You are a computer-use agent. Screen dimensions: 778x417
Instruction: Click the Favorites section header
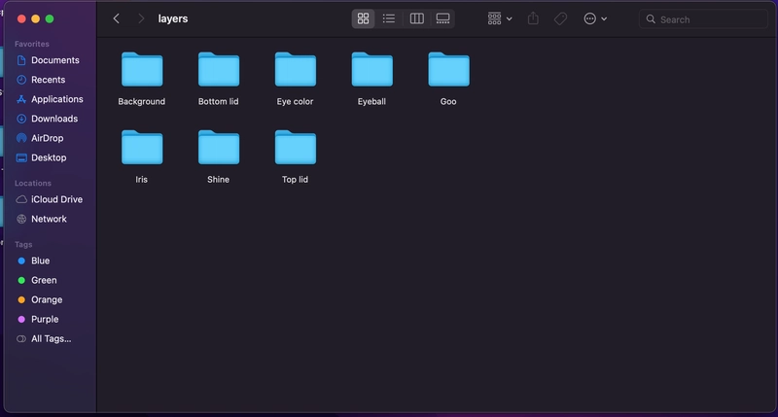(x=32, y=44)
